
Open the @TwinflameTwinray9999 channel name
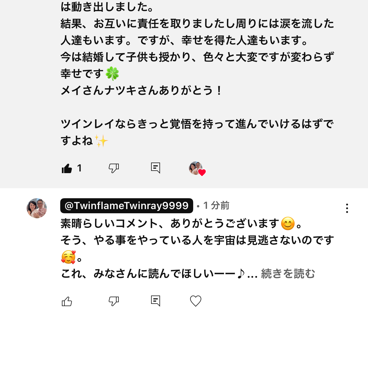(x=127, y=206)
